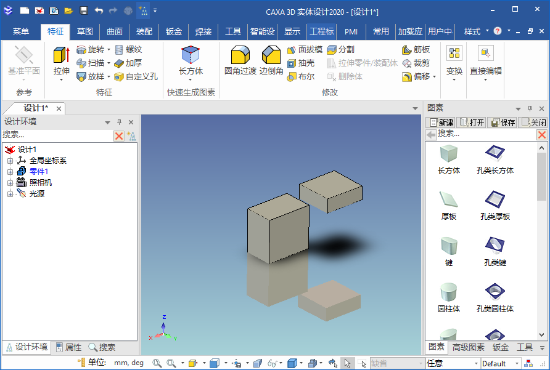Screen dimensions: 550x370
Task: Click the 螺纹 thread tool
Action: (x=128, y=50)
